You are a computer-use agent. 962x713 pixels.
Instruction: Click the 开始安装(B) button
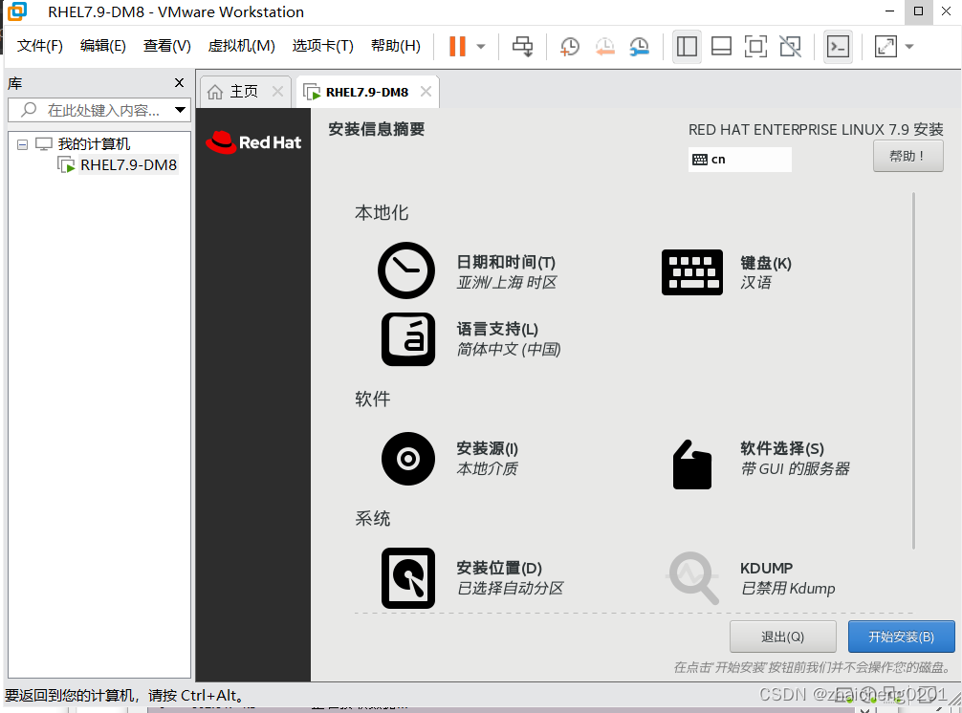click(901, 637)
